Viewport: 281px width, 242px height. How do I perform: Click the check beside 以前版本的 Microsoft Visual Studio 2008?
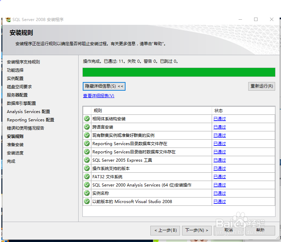(87, 201)
